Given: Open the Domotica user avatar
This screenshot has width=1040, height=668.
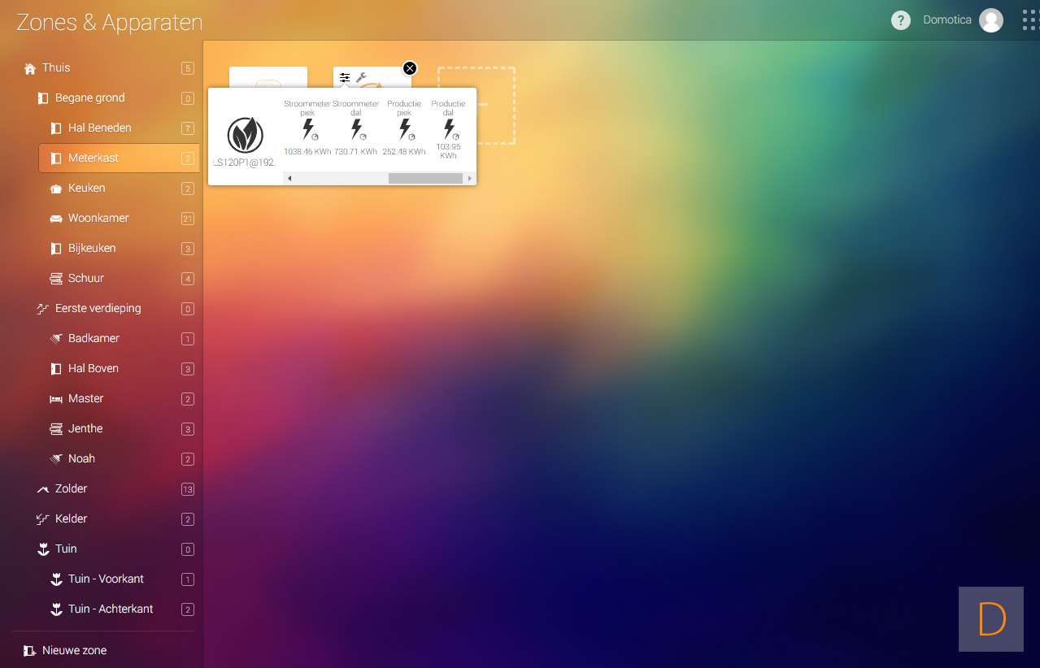Looking at the screenshot, I should point(991,20).
